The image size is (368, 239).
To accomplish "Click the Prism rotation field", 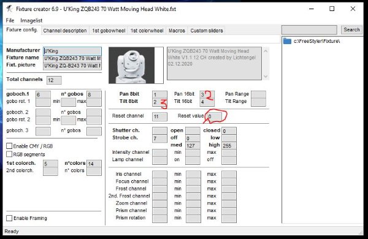I will [x=159, y=218].
